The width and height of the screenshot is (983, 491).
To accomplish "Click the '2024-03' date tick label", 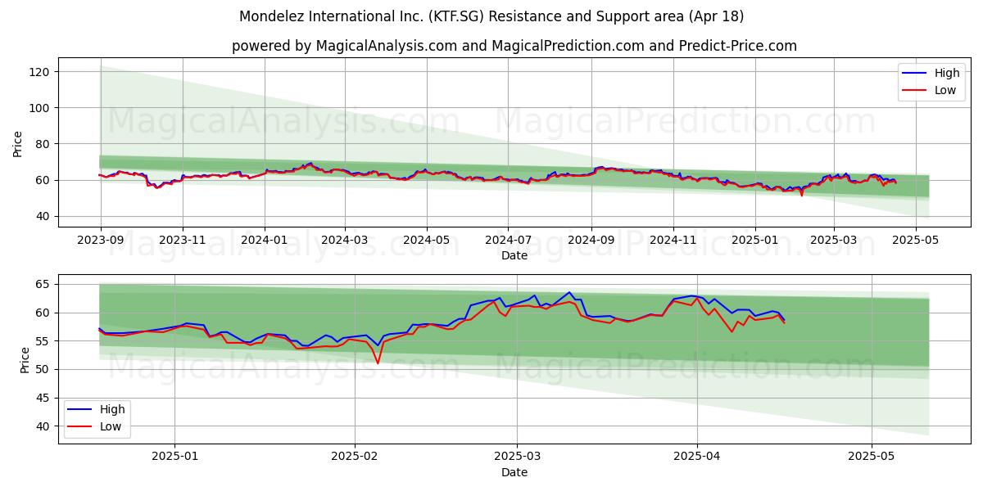I will 344,241.
